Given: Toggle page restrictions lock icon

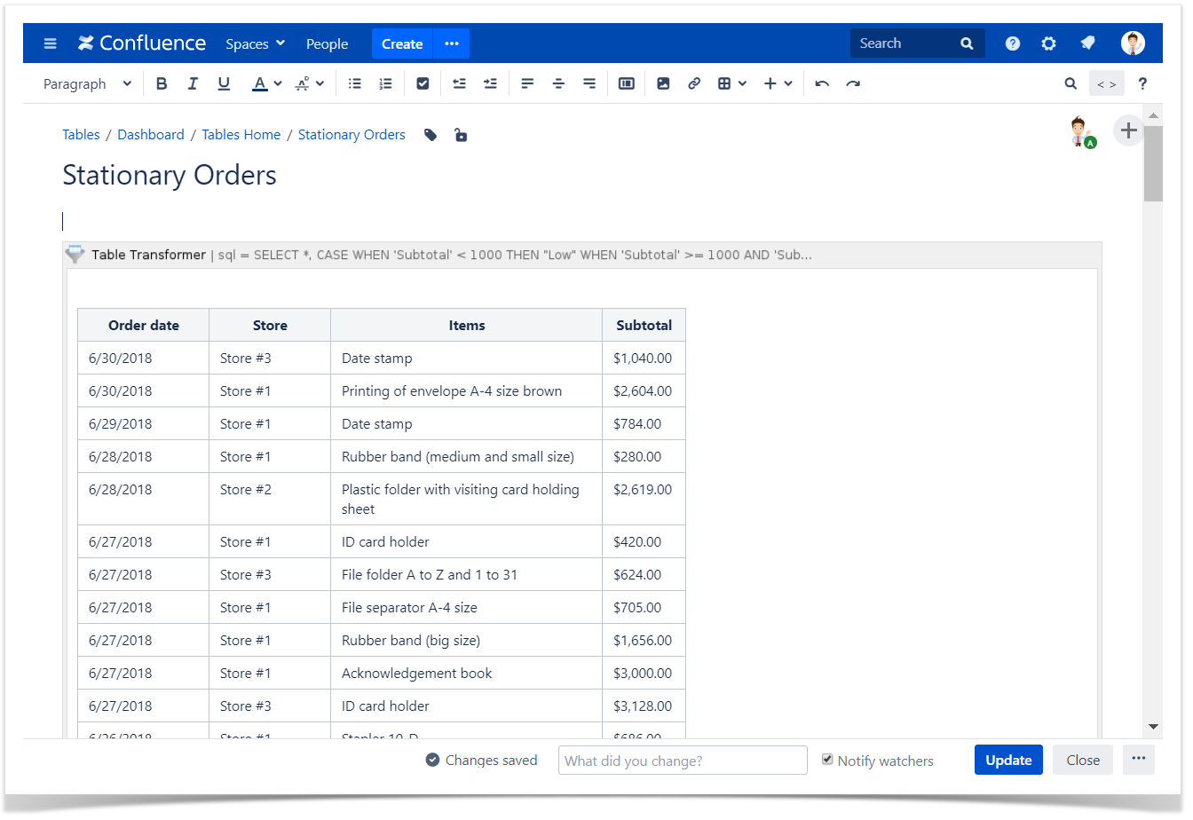Looking at the screenshot, I should (x=461, y=135).
